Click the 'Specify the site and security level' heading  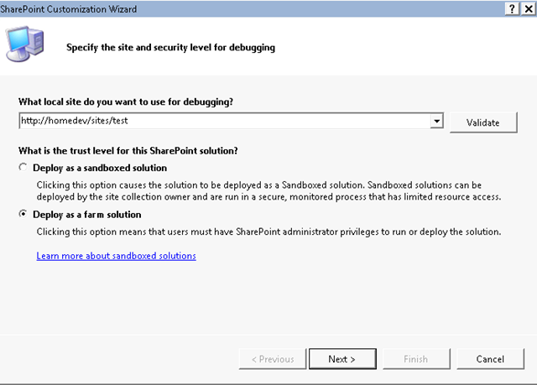coord(170,48)
